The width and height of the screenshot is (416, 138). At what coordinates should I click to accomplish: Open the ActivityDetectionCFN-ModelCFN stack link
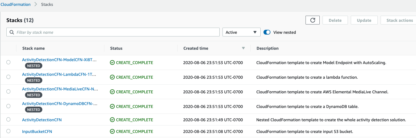pos(59,60)
